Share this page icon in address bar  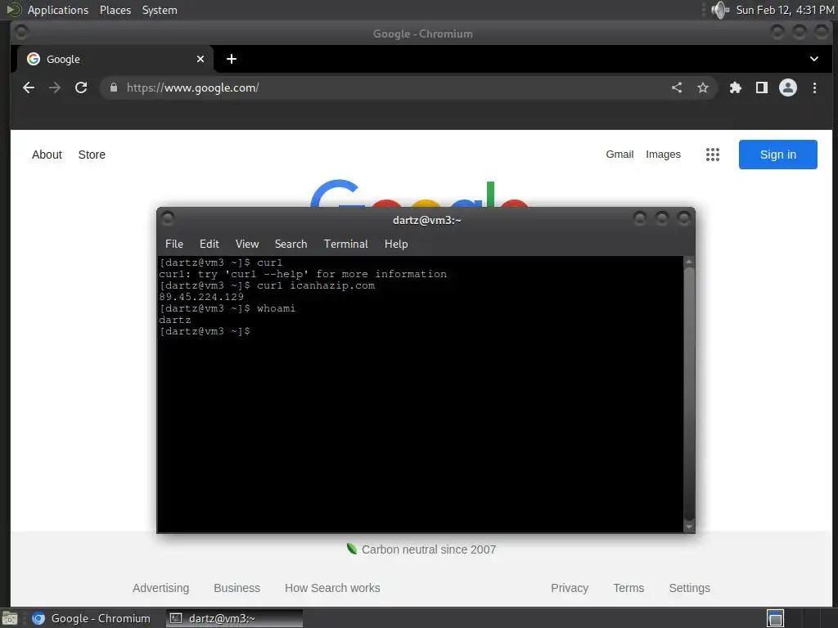pos(677,87)
